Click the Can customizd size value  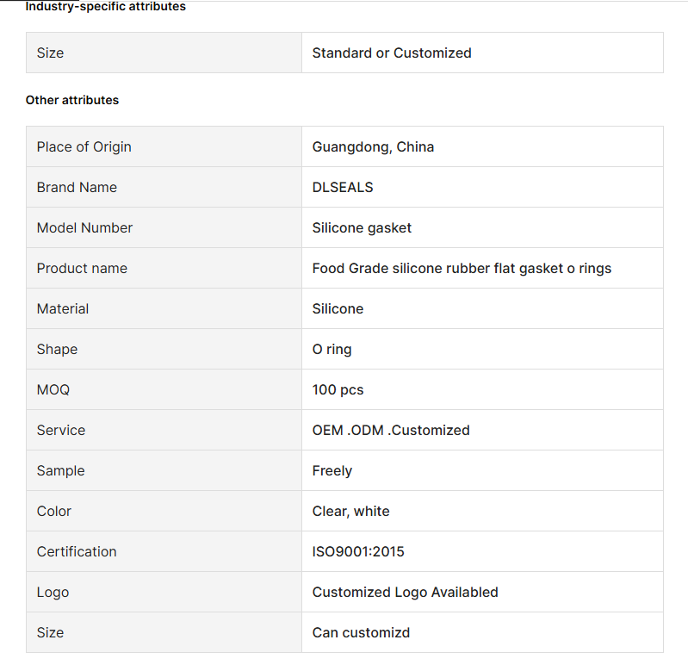361,632
